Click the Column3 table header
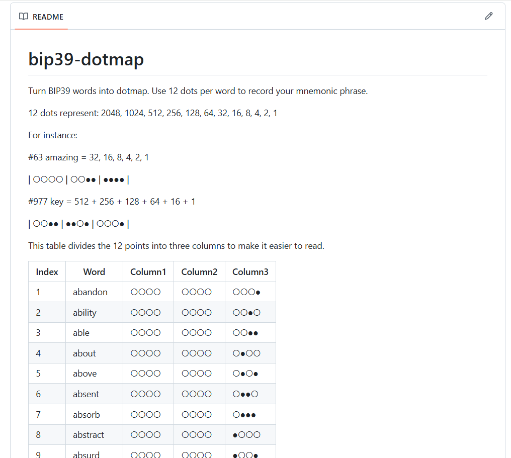This screenshot has height=458, width=511. pyautogui.click(x=250, y=272)
